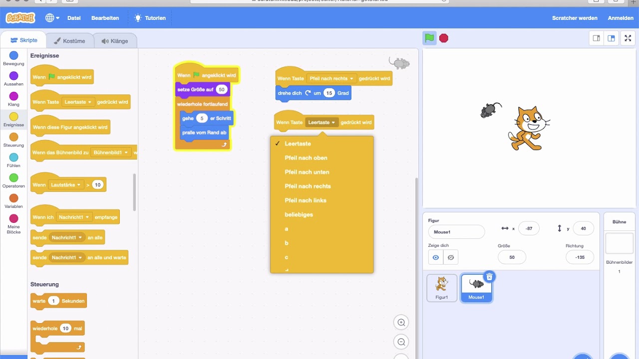This screenshot has height=359, width=639.
Task: Open Nachricht1 dropdown in an alle und warte
Action: coord(67,258)
